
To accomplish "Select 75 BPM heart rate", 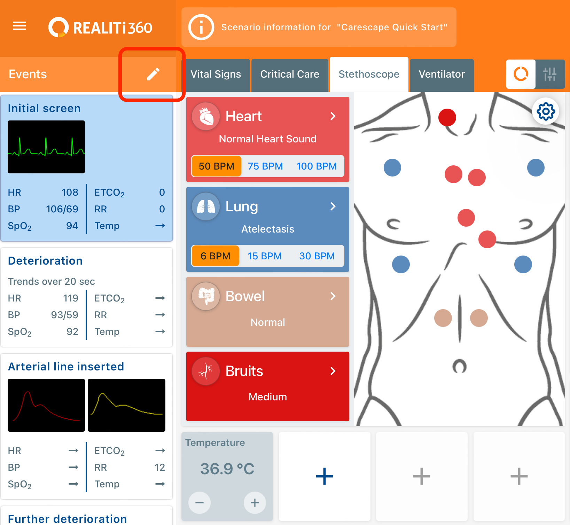I will coord(265,166).
